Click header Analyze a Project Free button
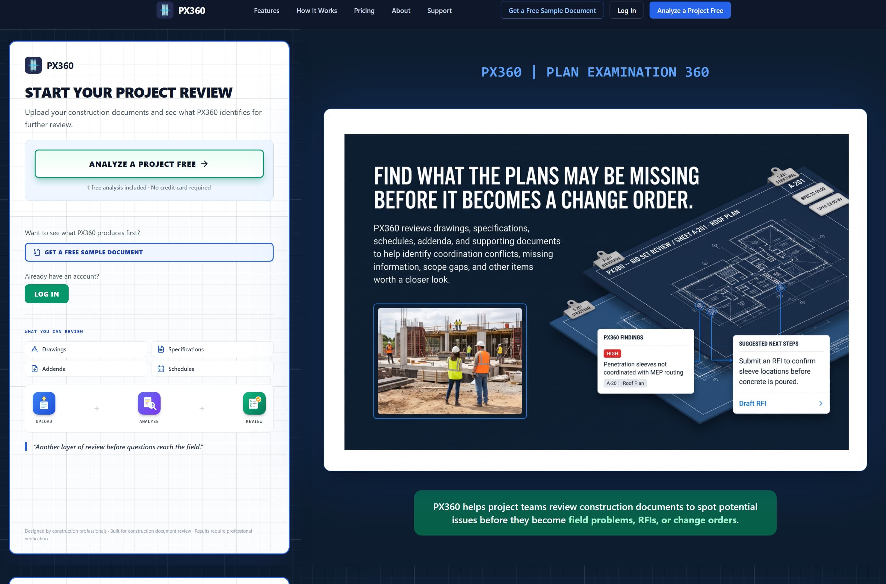This screenshot has height=584, width=886. pyautogui.click(x=690, y=10)
